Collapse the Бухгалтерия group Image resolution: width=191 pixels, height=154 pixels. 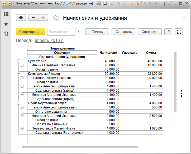coord(18,61)
